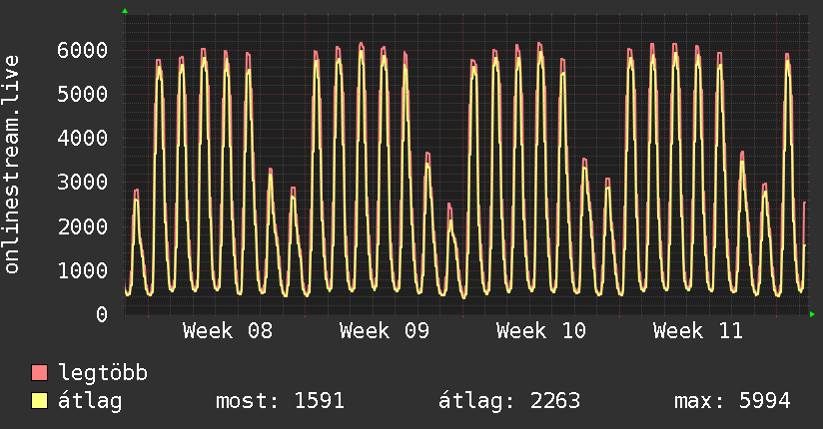
Task: Click the 6000 y-axis tick label
Action: pyautogui.click(x=82, y=50)
